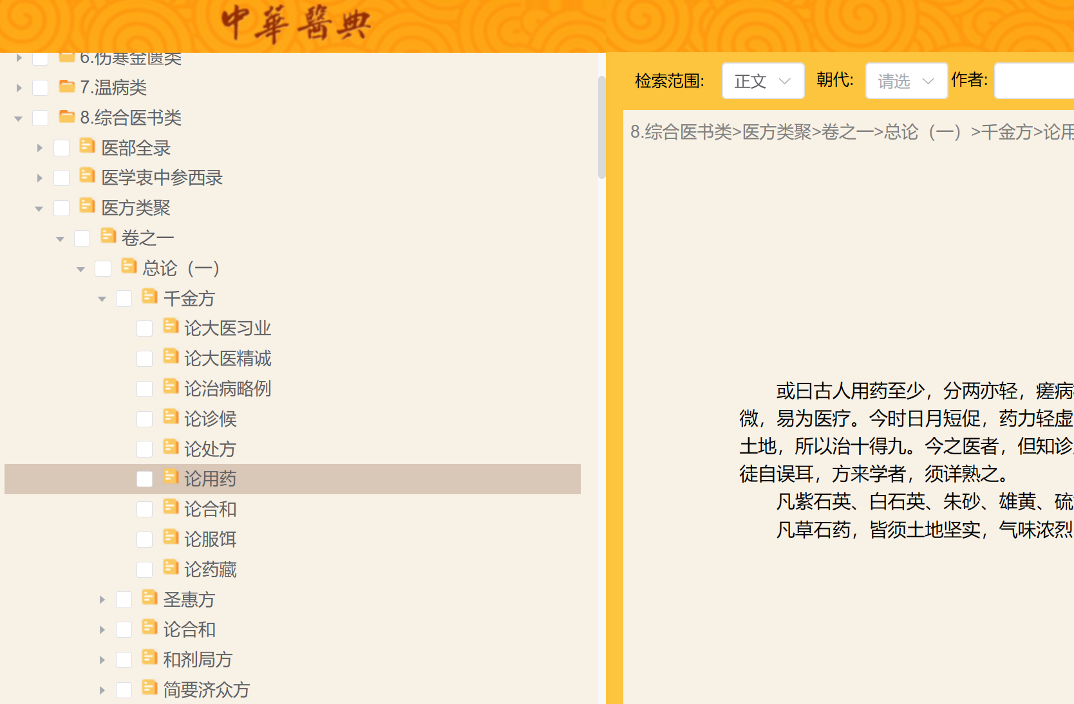Open the 朝代 selection dropdown
The image size is (1074, 704).
906,81
